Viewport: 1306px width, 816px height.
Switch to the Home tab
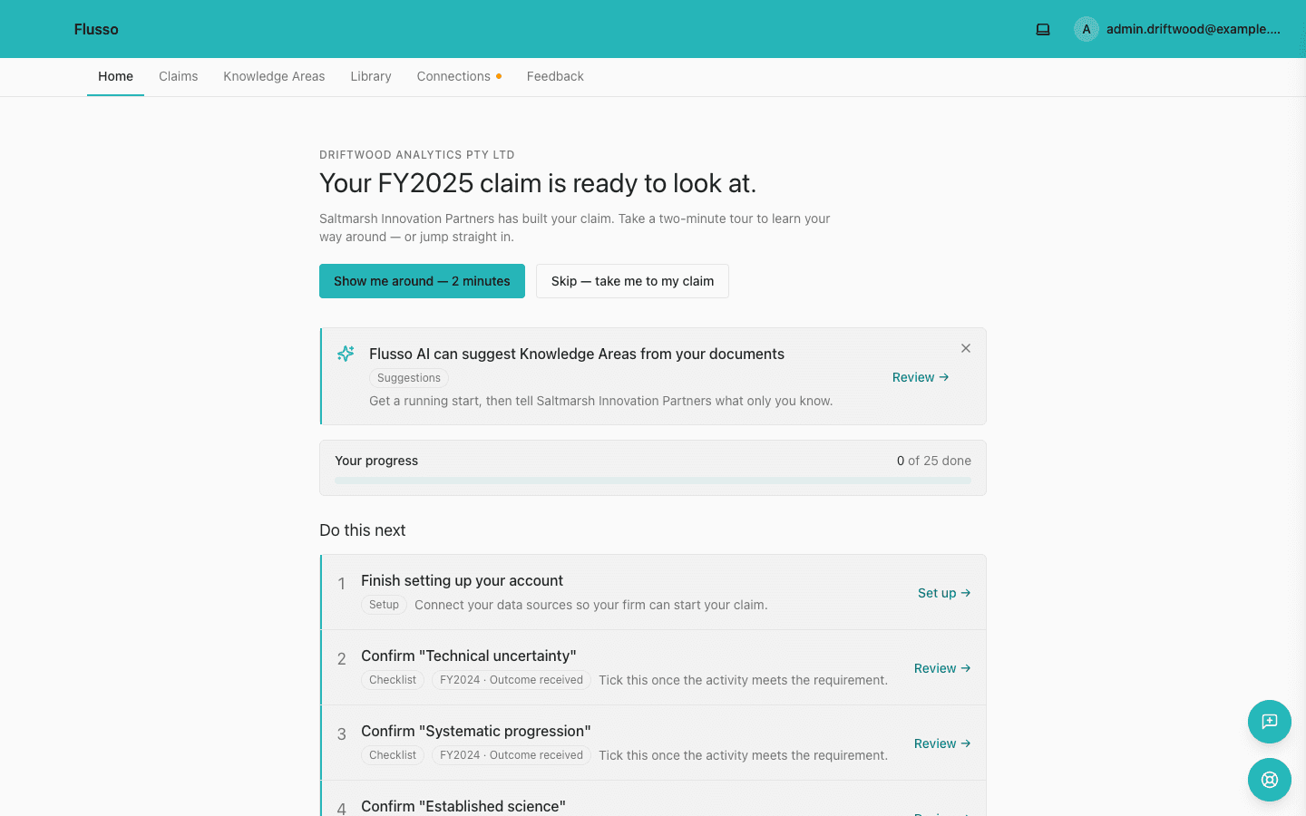tap(115, 76)
